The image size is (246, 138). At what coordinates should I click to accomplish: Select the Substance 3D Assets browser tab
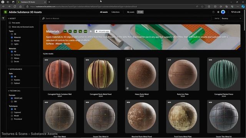(x=32, y=2)
